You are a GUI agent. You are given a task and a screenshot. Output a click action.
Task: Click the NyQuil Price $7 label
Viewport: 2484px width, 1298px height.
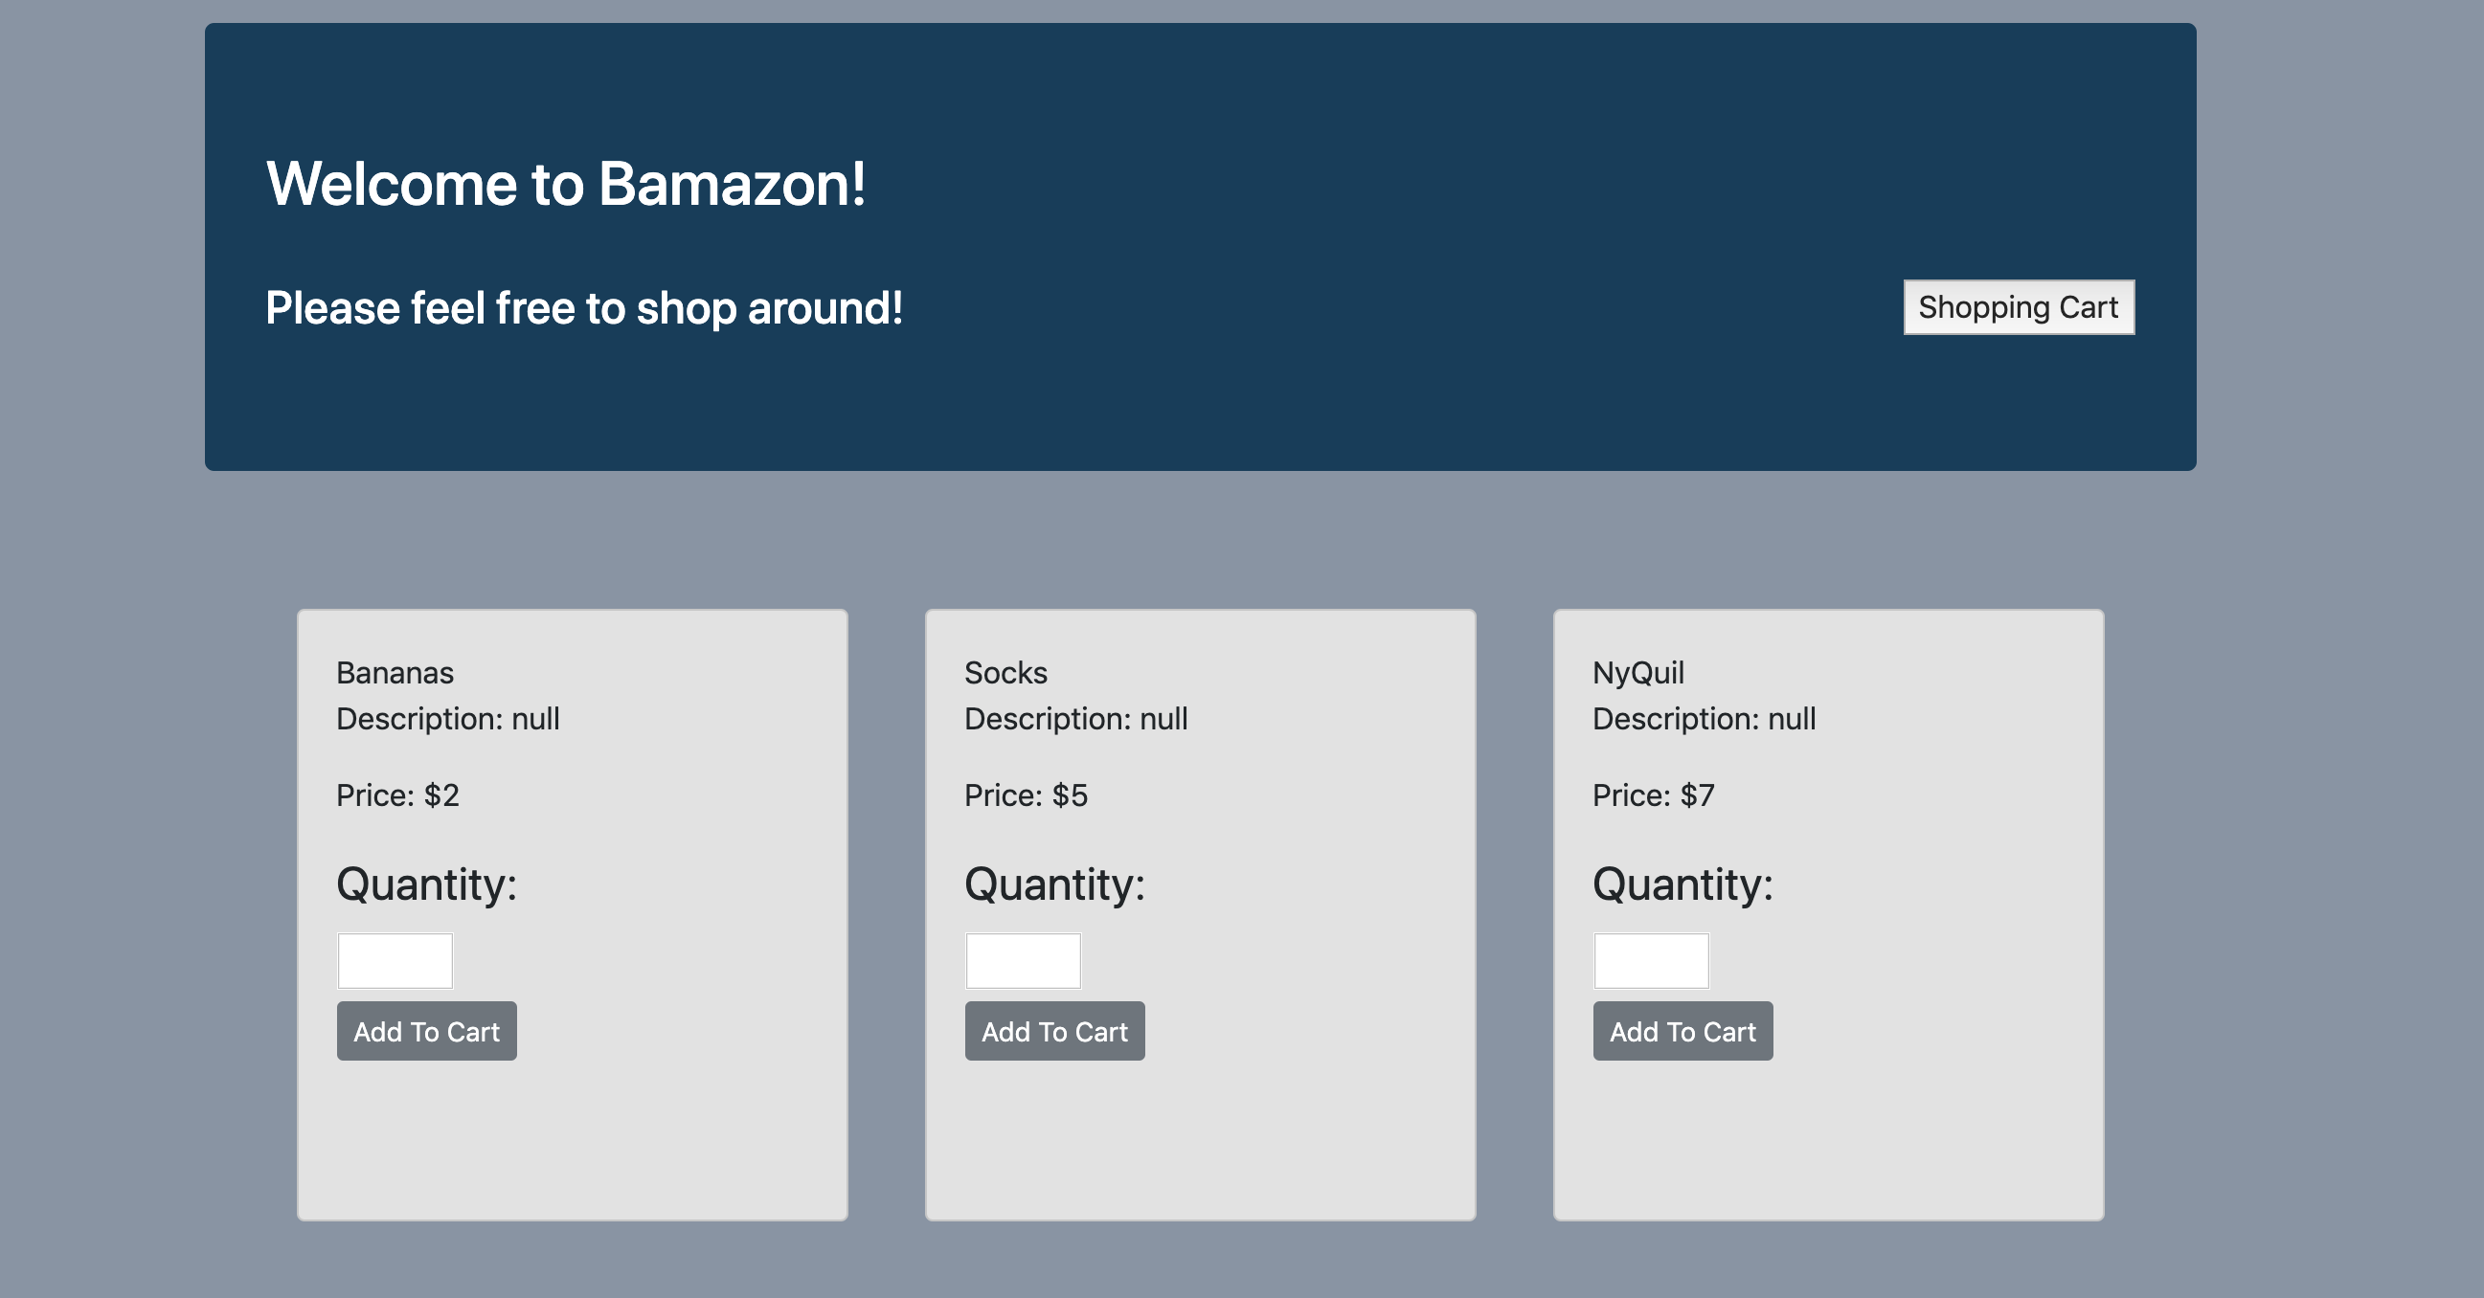[x=1653, y=795]
